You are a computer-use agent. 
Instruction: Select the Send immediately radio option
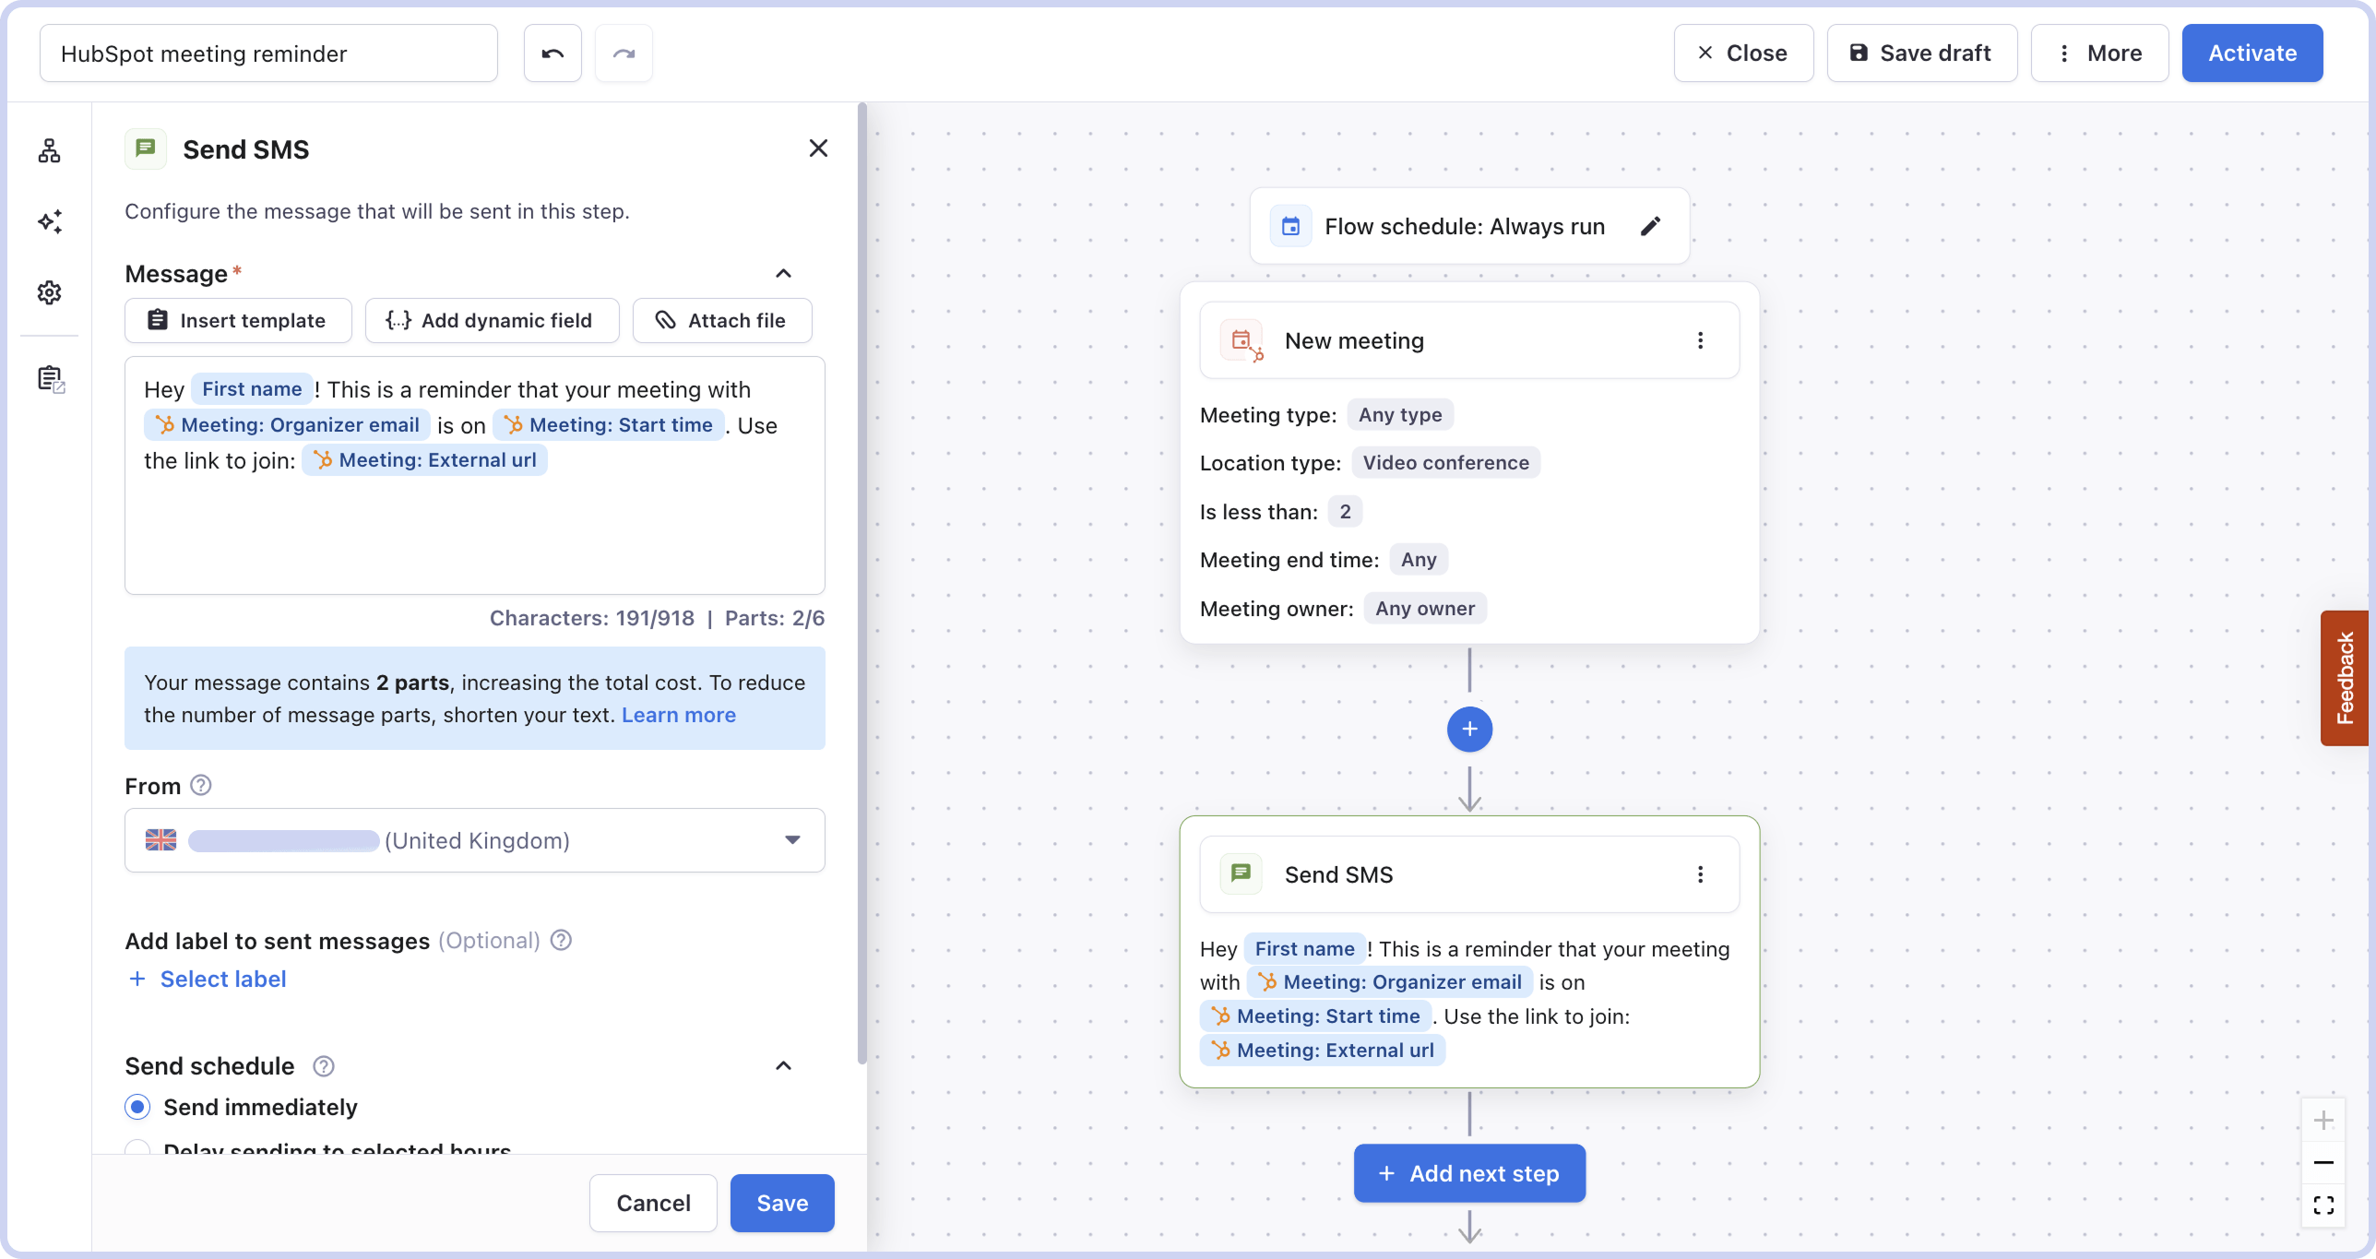137,1107
